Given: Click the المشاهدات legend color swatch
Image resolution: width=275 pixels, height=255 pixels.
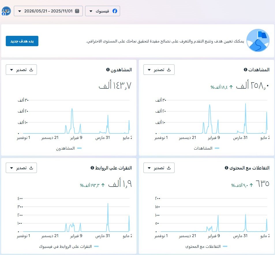Looking at the screenshot, I should 217,148.
